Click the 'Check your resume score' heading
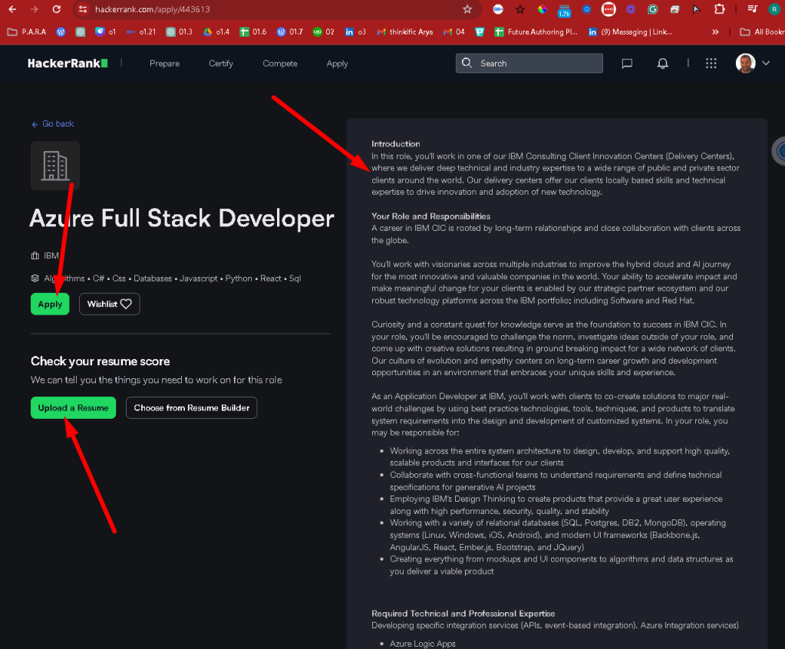Screen dimensions: 785x649 100,361
